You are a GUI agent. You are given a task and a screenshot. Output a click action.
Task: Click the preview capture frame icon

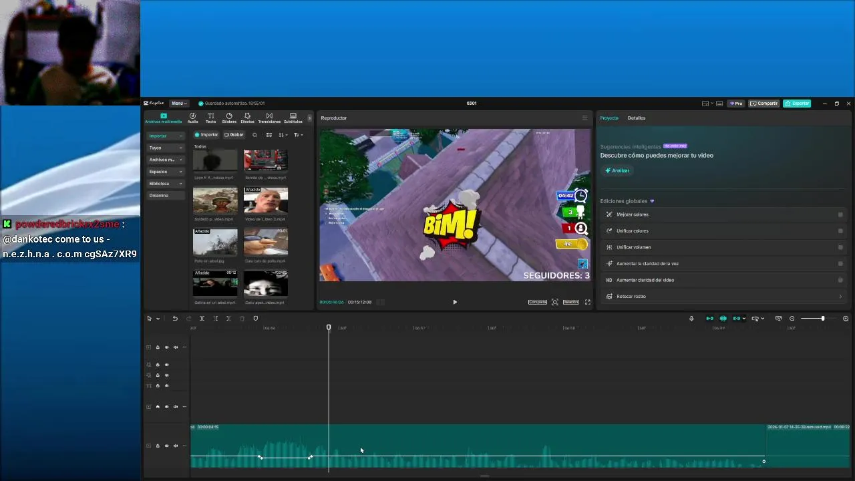[554, 302]
